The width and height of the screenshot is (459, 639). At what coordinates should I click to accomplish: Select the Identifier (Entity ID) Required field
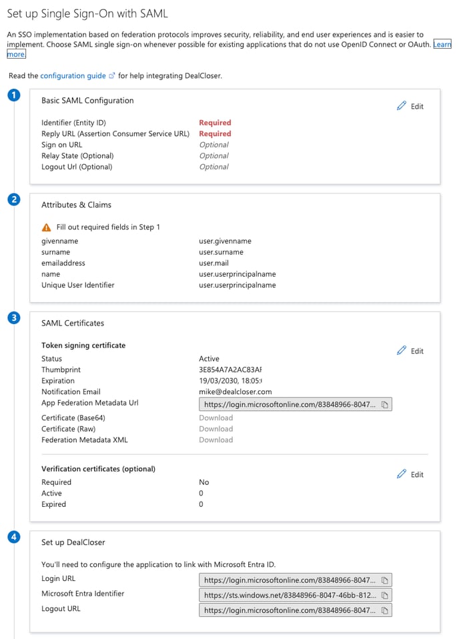click(215, 123)
